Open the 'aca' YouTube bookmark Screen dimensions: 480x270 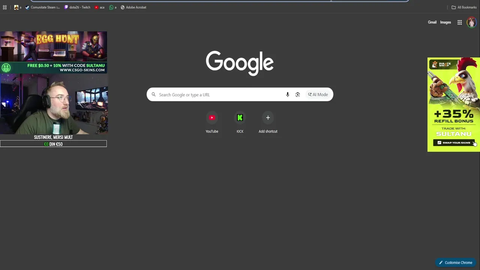point(99,7)
